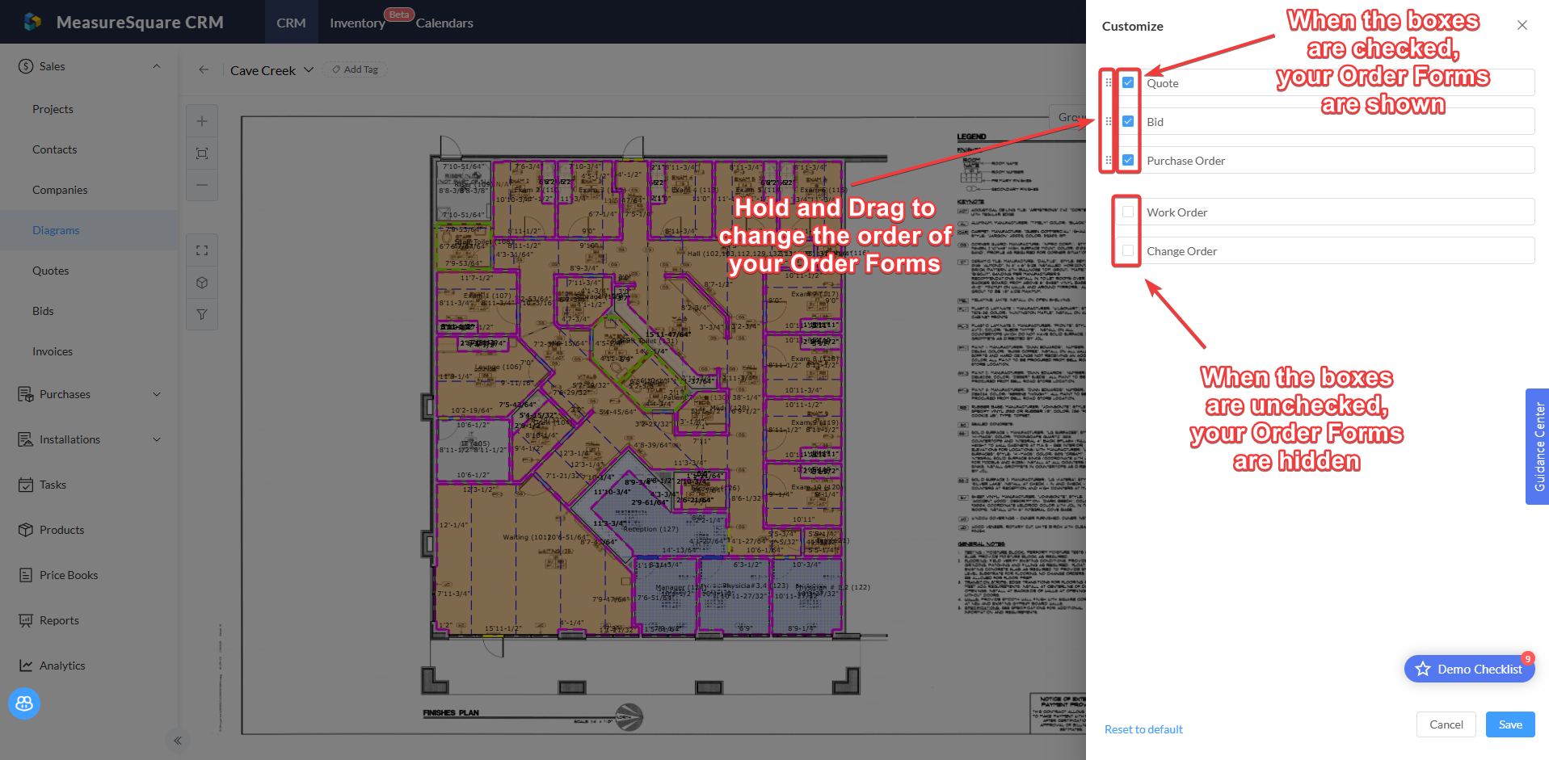
Task: Cancel the Customize changes
Action: [x=1446, y=724]
